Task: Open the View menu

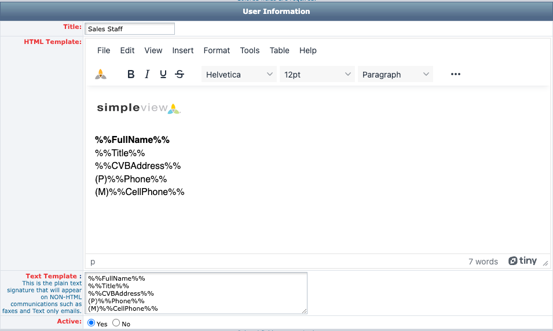Action: pos(153,50)
